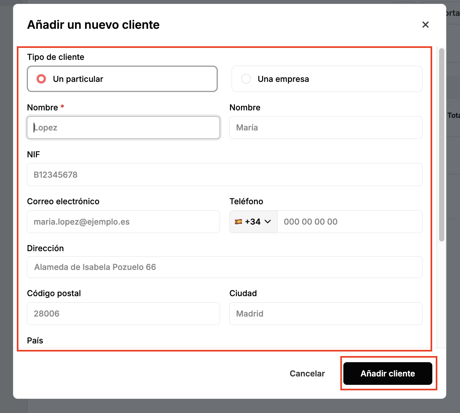The image size is (460, 413).
Task: Focus the Lopez surname input field
Action: (x=123, y=128)
